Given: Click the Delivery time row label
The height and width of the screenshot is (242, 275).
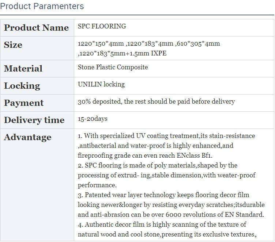Looking at the screenshot, I should [34, 120].
